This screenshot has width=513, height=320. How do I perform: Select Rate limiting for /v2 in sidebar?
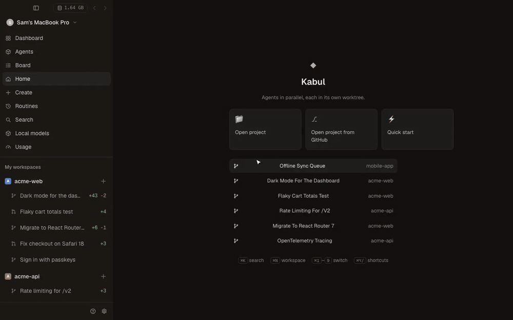pyautogui.click(x=57, y=291)
